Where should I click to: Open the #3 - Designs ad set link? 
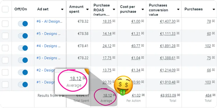point(48,58)
